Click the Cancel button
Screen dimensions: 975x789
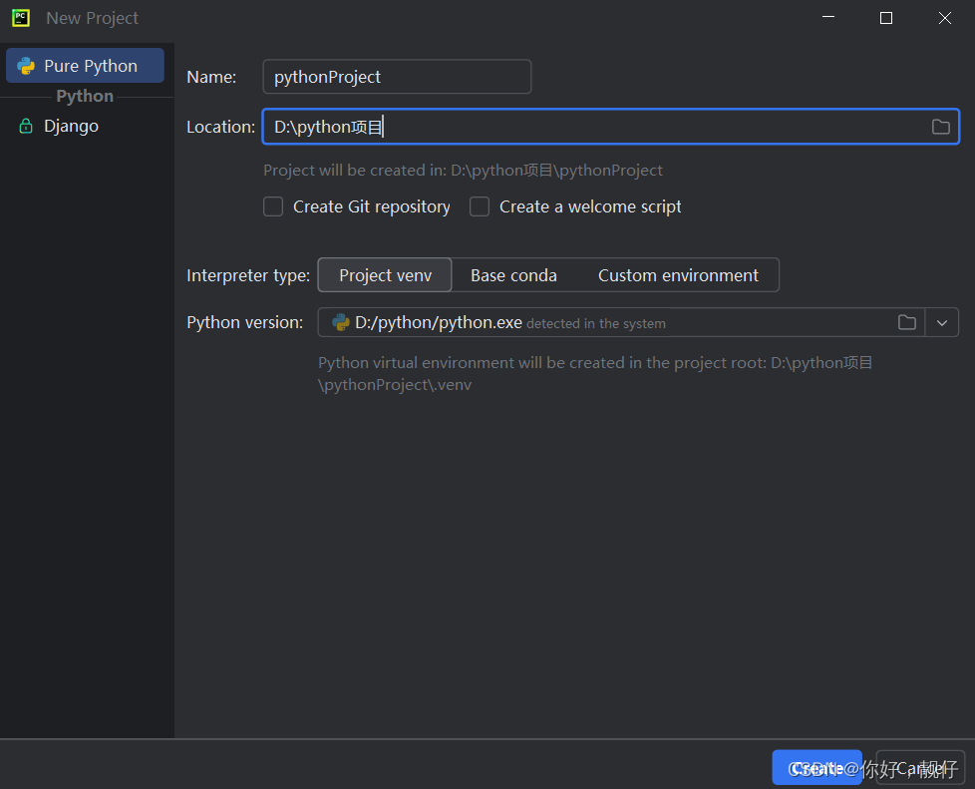(919, 768)
